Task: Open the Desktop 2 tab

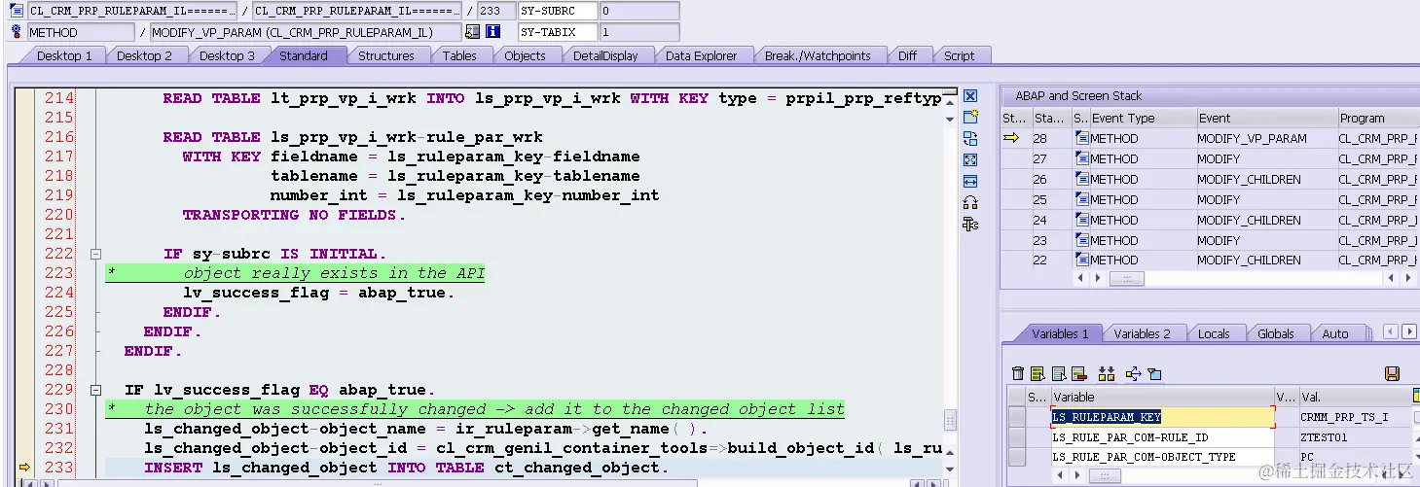Action: (144, 55)
